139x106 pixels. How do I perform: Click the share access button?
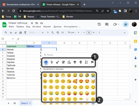click(126, 24)
